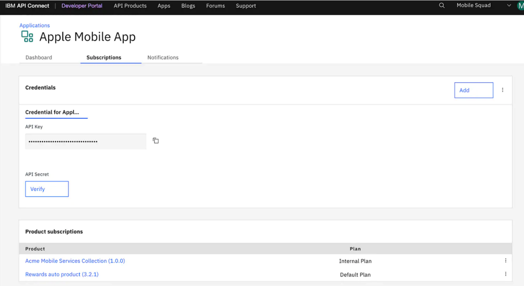The width and height of the screenshot is (524, 286).
Task: Go to Apps in the top navigation
Action: 164,6
